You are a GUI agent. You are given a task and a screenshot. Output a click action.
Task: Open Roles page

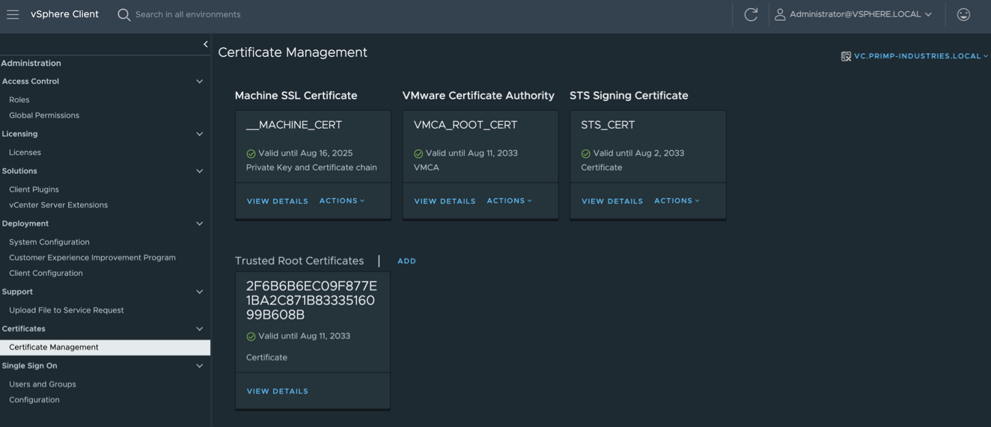click(19, 99)
